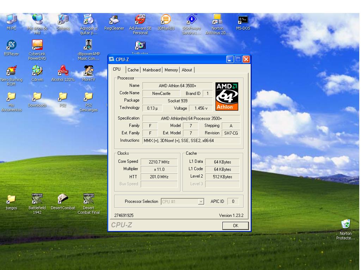Screen dimensions: 361x270
Task: Open the Memory tab
Action: [171, 70]
